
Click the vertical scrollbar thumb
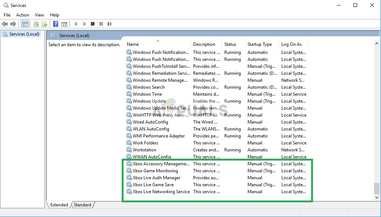coord(377,188)
